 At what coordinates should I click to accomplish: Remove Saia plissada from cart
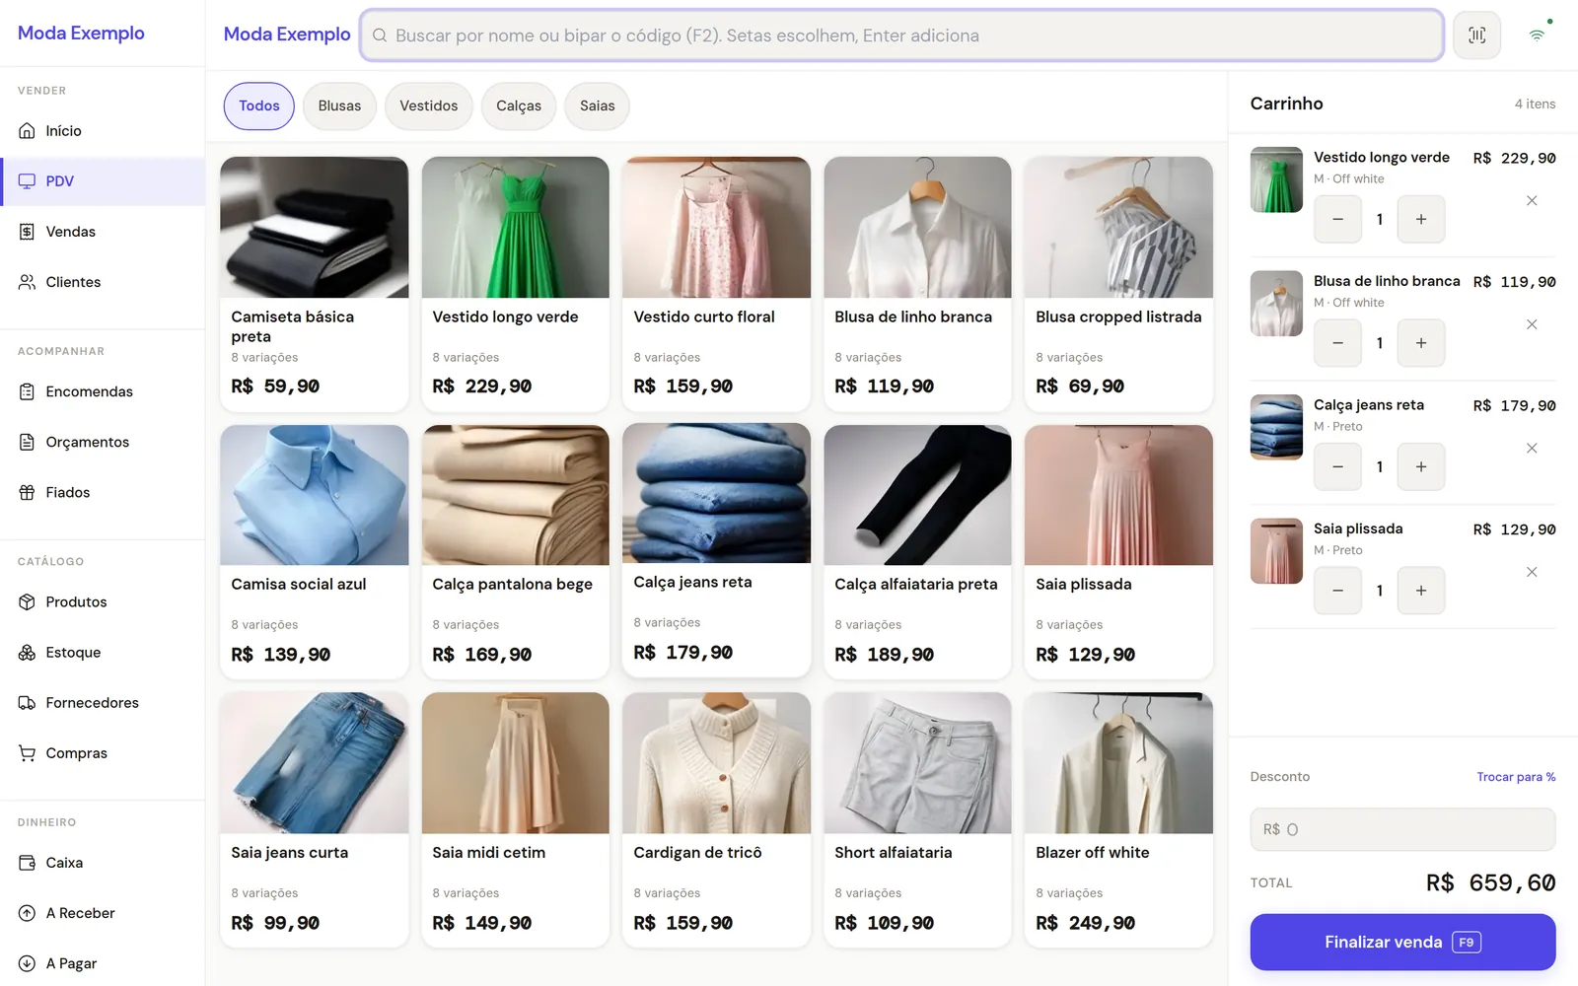click(1532, 572)
